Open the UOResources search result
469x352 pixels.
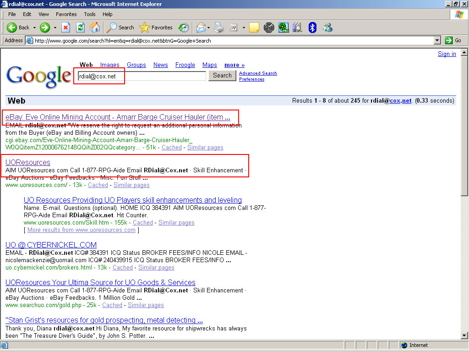pyautogui.click(x=28, y=162)
